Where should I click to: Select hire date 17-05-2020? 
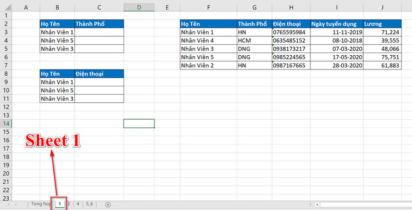(x=337, y=57)
